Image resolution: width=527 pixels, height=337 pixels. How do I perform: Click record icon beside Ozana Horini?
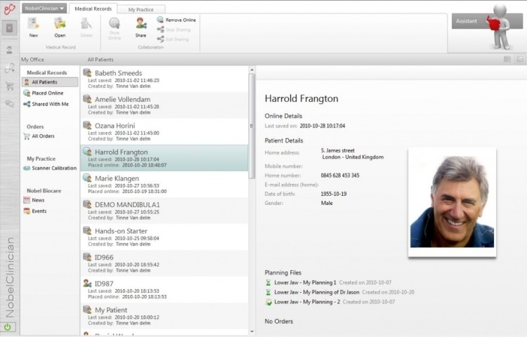click(x=87, y=125)
